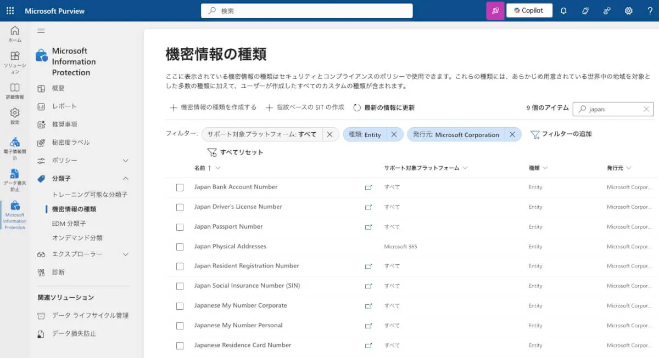Open ホーム in the left rail
659x358 pixels.
pos(15,34)
